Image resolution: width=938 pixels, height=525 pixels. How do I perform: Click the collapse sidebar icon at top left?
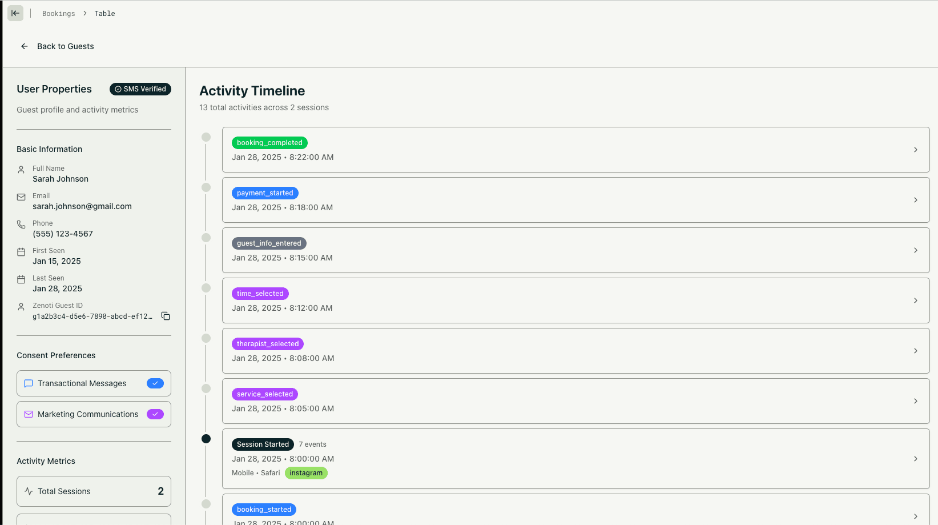[15, 13]
